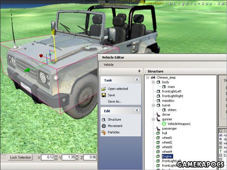The image size is (227, 170).
Task: Click the passenger seat icon
Action: click(159, 129)
